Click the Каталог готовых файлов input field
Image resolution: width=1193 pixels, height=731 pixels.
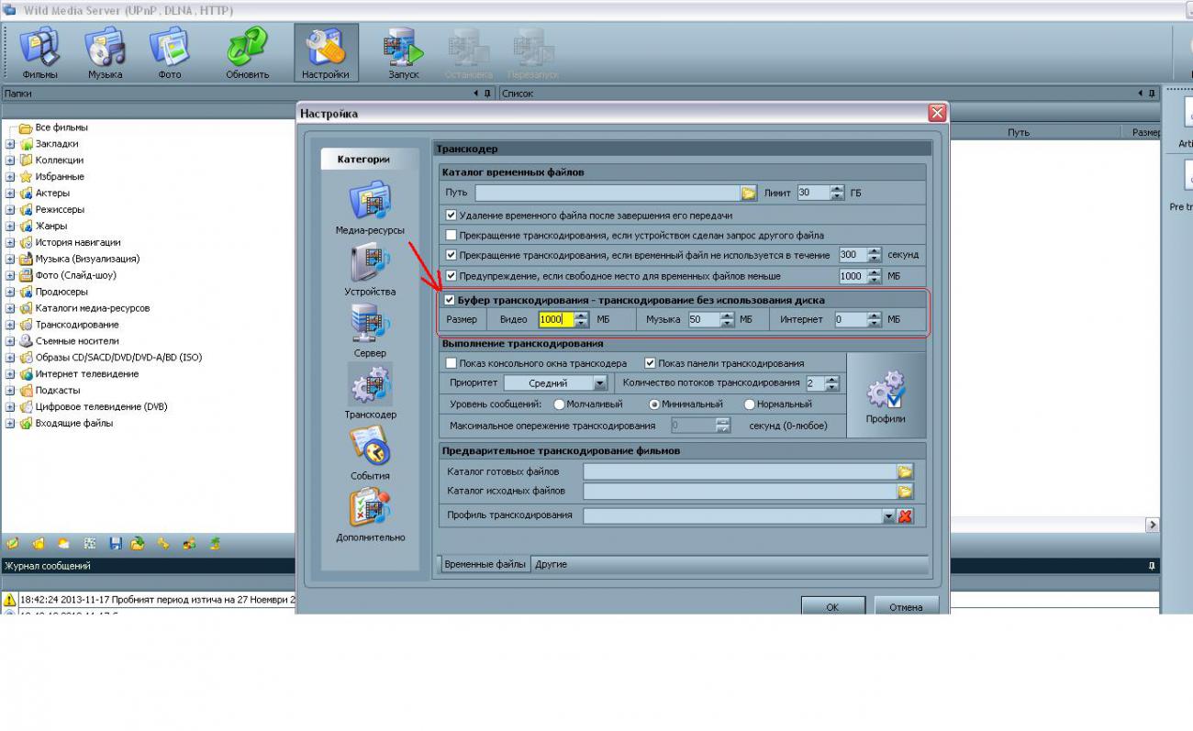pyautogui.click(x=740, y=471)
